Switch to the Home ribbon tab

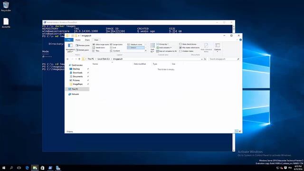(x=78, y=40)
